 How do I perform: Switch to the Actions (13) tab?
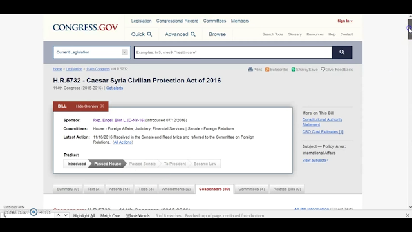click(x=119, y=189)
